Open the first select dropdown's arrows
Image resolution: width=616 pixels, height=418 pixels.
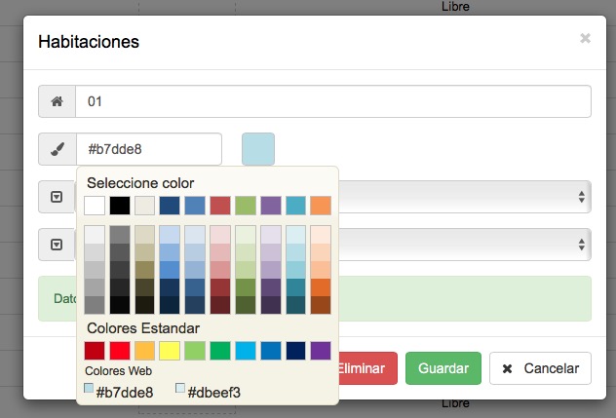(582, 197)
